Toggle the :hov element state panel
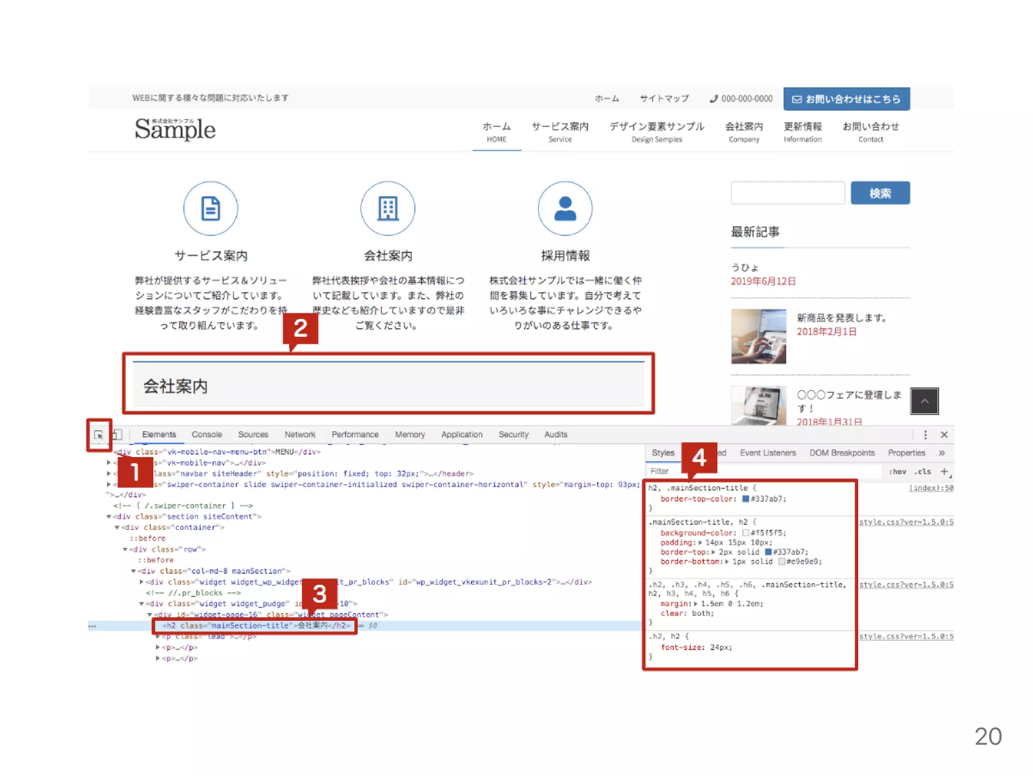 point(897,471)
